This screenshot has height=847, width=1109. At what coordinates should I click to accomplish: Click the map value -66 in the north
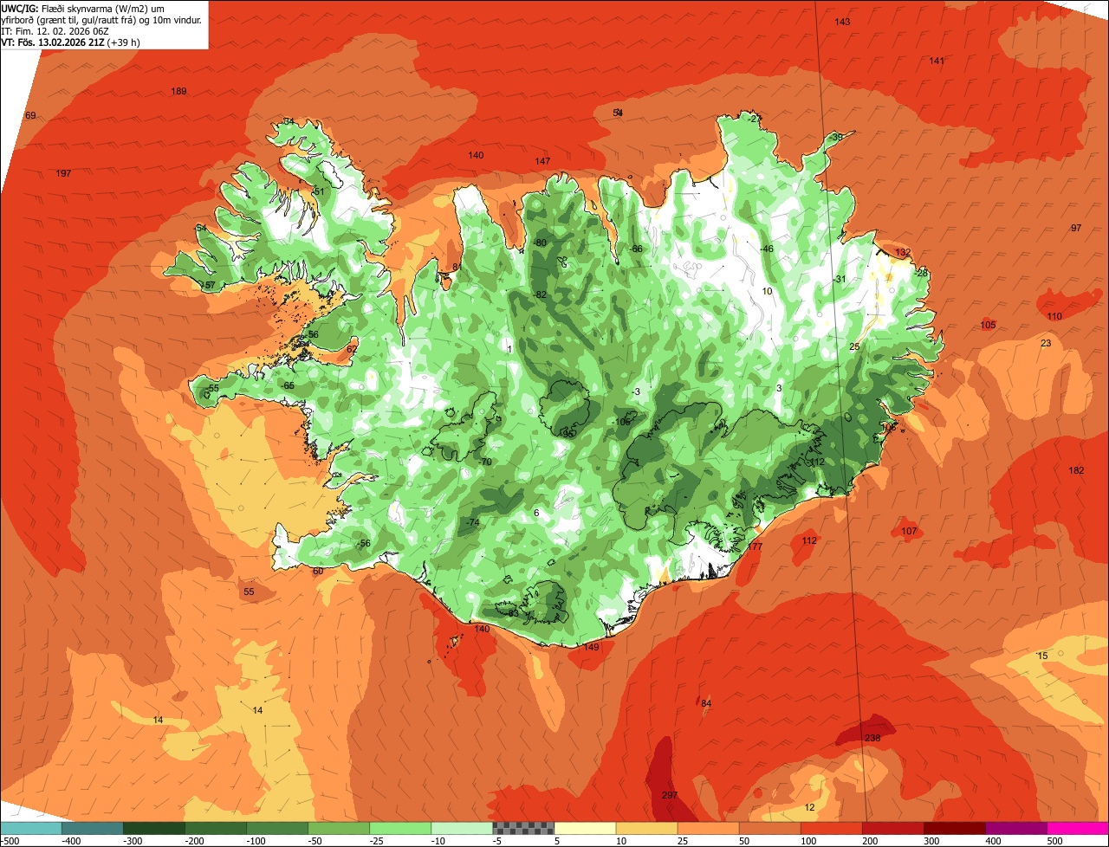(636, 249)
